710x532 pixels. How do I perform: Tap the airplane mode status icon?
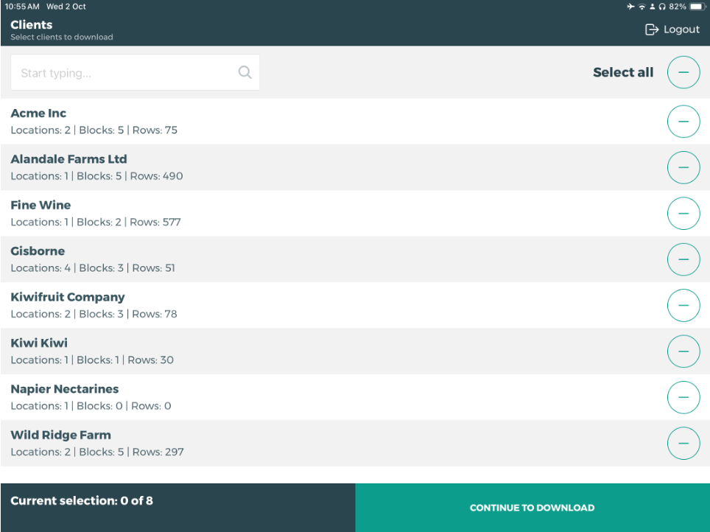(x=630, y=7)
